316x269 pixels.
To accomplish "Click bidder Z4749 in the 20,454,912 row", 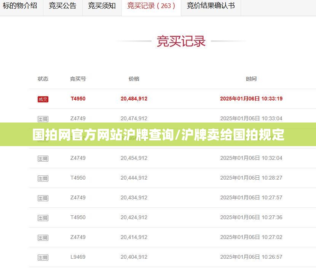I will click(78, 158).
